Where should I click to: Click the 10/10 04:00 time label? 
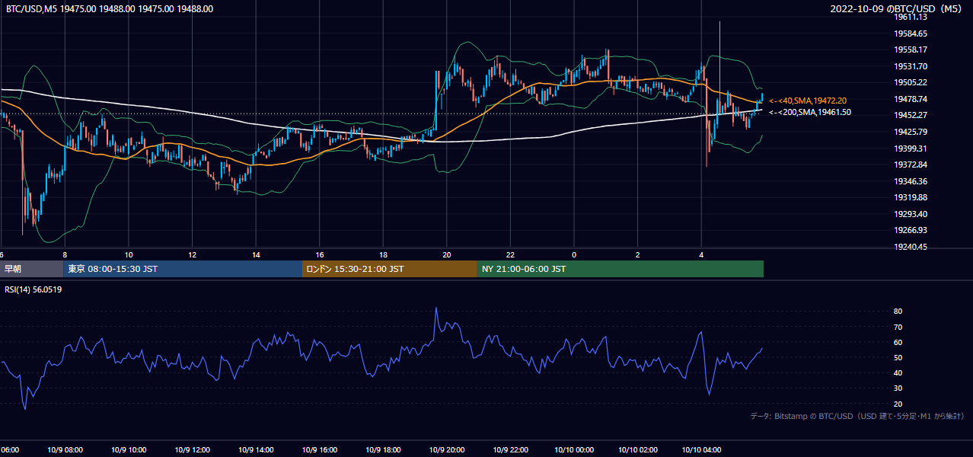point(701,450)
